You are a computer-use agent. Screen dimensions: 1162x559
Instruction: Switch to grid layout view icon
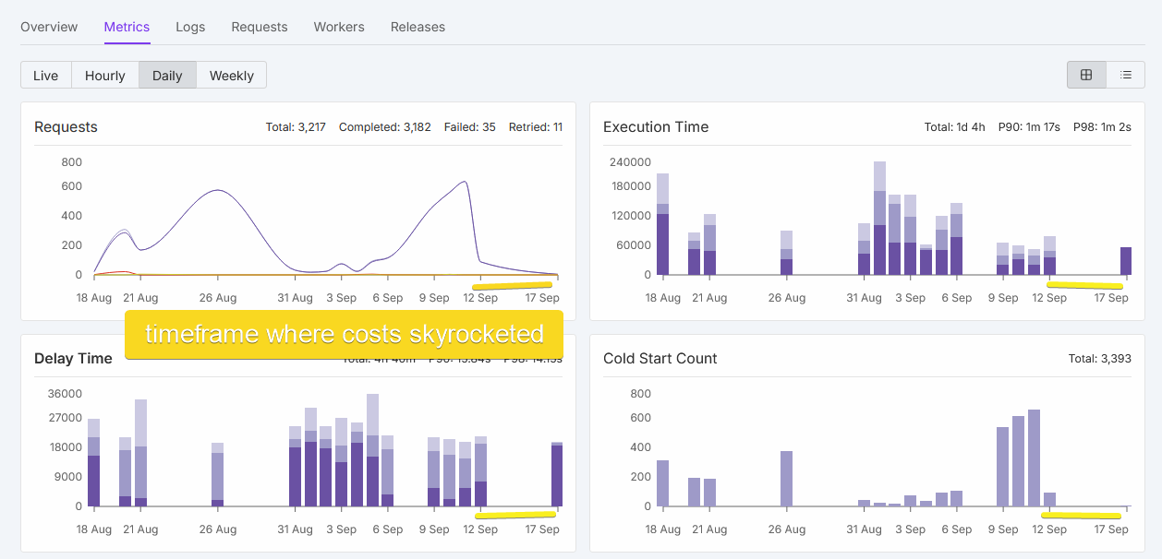(1086, 75)
